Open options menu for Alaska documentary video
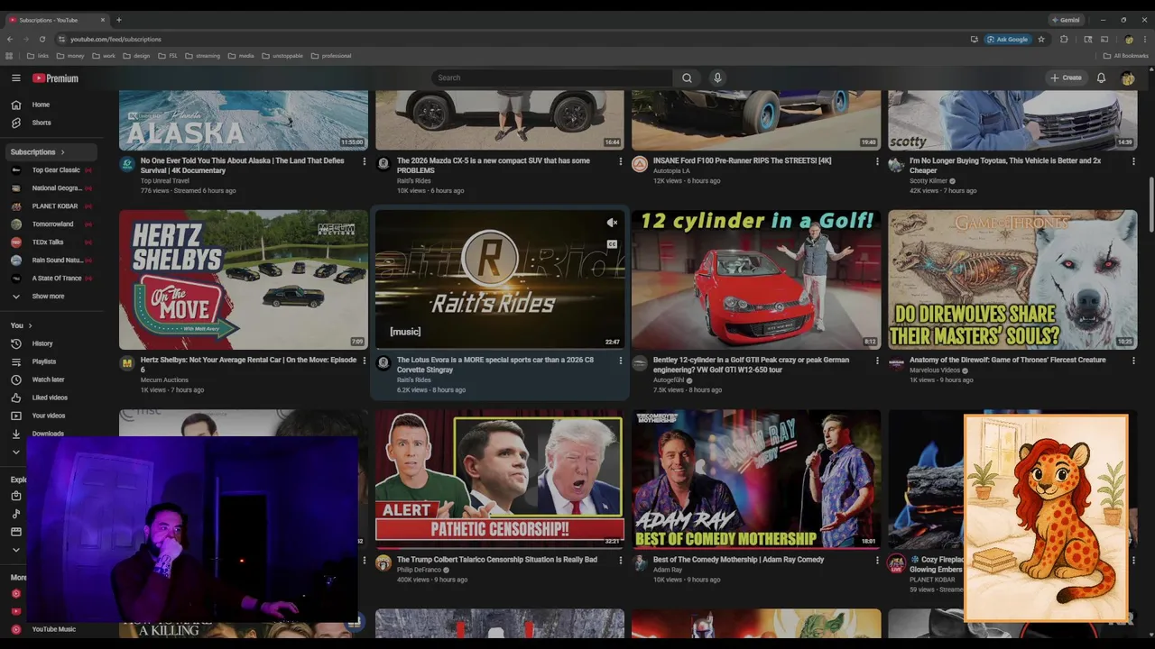The height and width of the screenshot is (649, 1155). coord(365,161)
